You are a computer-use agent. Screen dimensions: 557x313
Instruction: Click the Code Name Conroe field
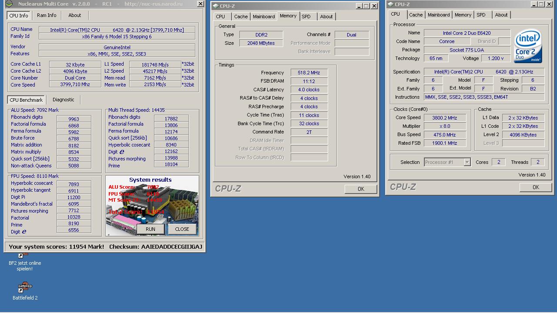click(x=446, y=42)
